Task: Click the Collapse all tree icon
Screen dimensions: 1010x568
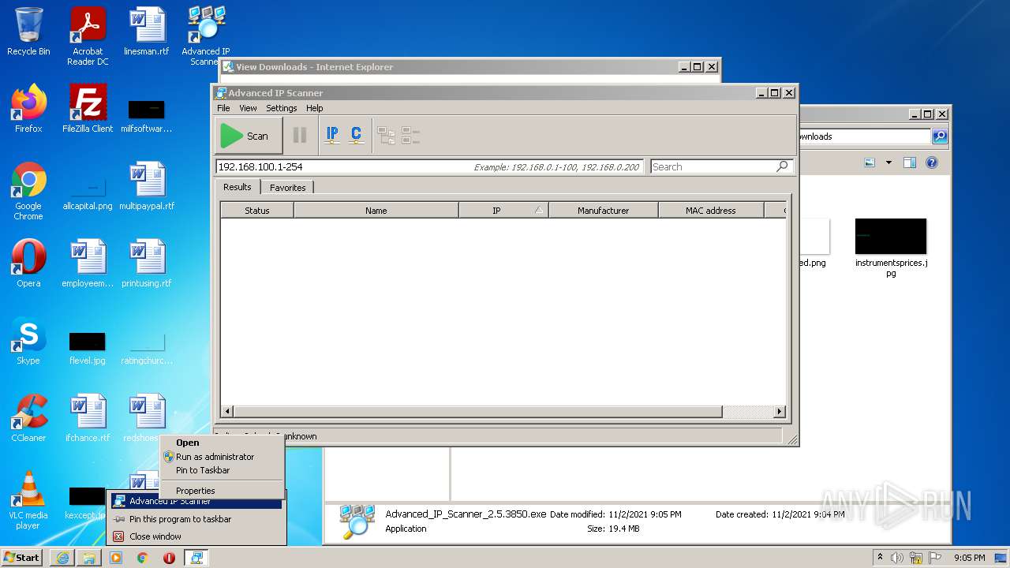Action: point(410,136)
